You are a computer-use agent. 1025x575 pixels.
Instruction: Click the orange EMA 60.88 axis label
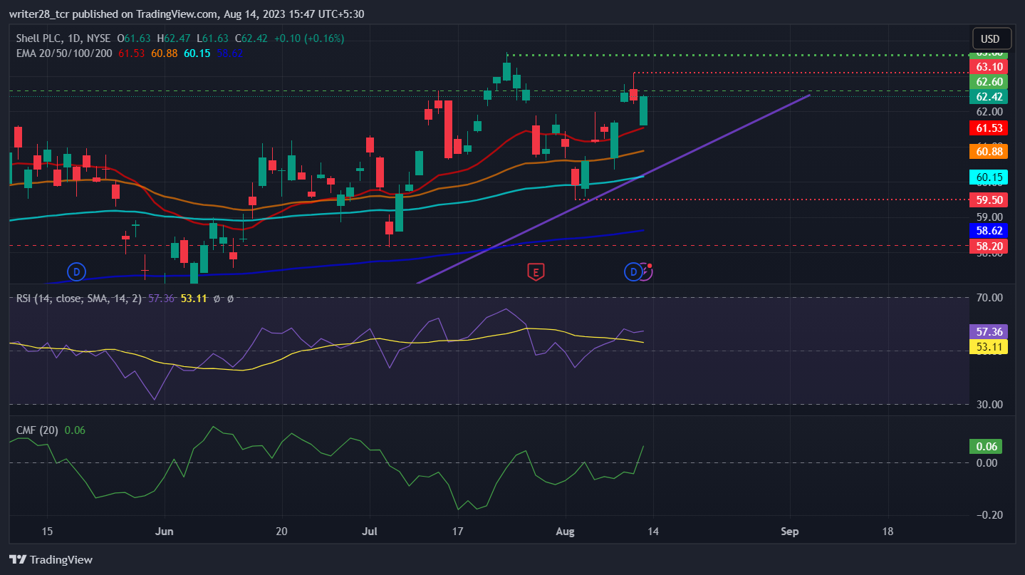tap(989, 151)
